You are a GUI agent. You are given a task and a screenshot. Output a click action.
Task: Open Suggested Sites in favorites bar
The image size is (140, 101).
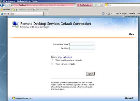(x=24, y=10)
